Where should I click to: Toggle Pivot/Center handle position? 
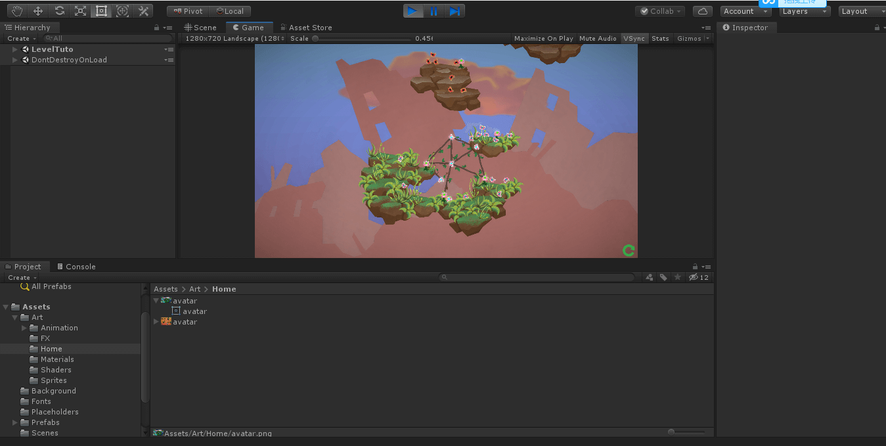coord(188,11)
